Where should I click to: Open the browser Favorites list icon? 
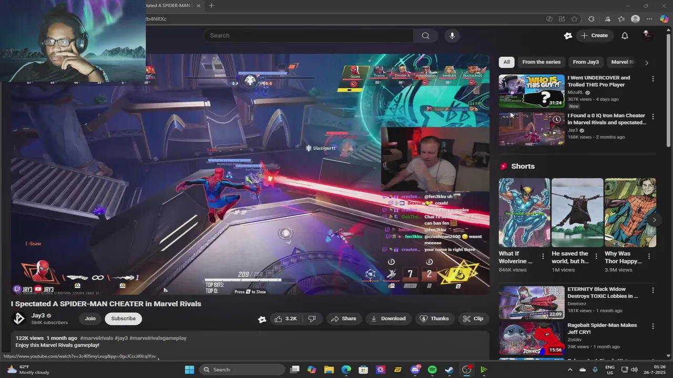(x=621, y=19)
